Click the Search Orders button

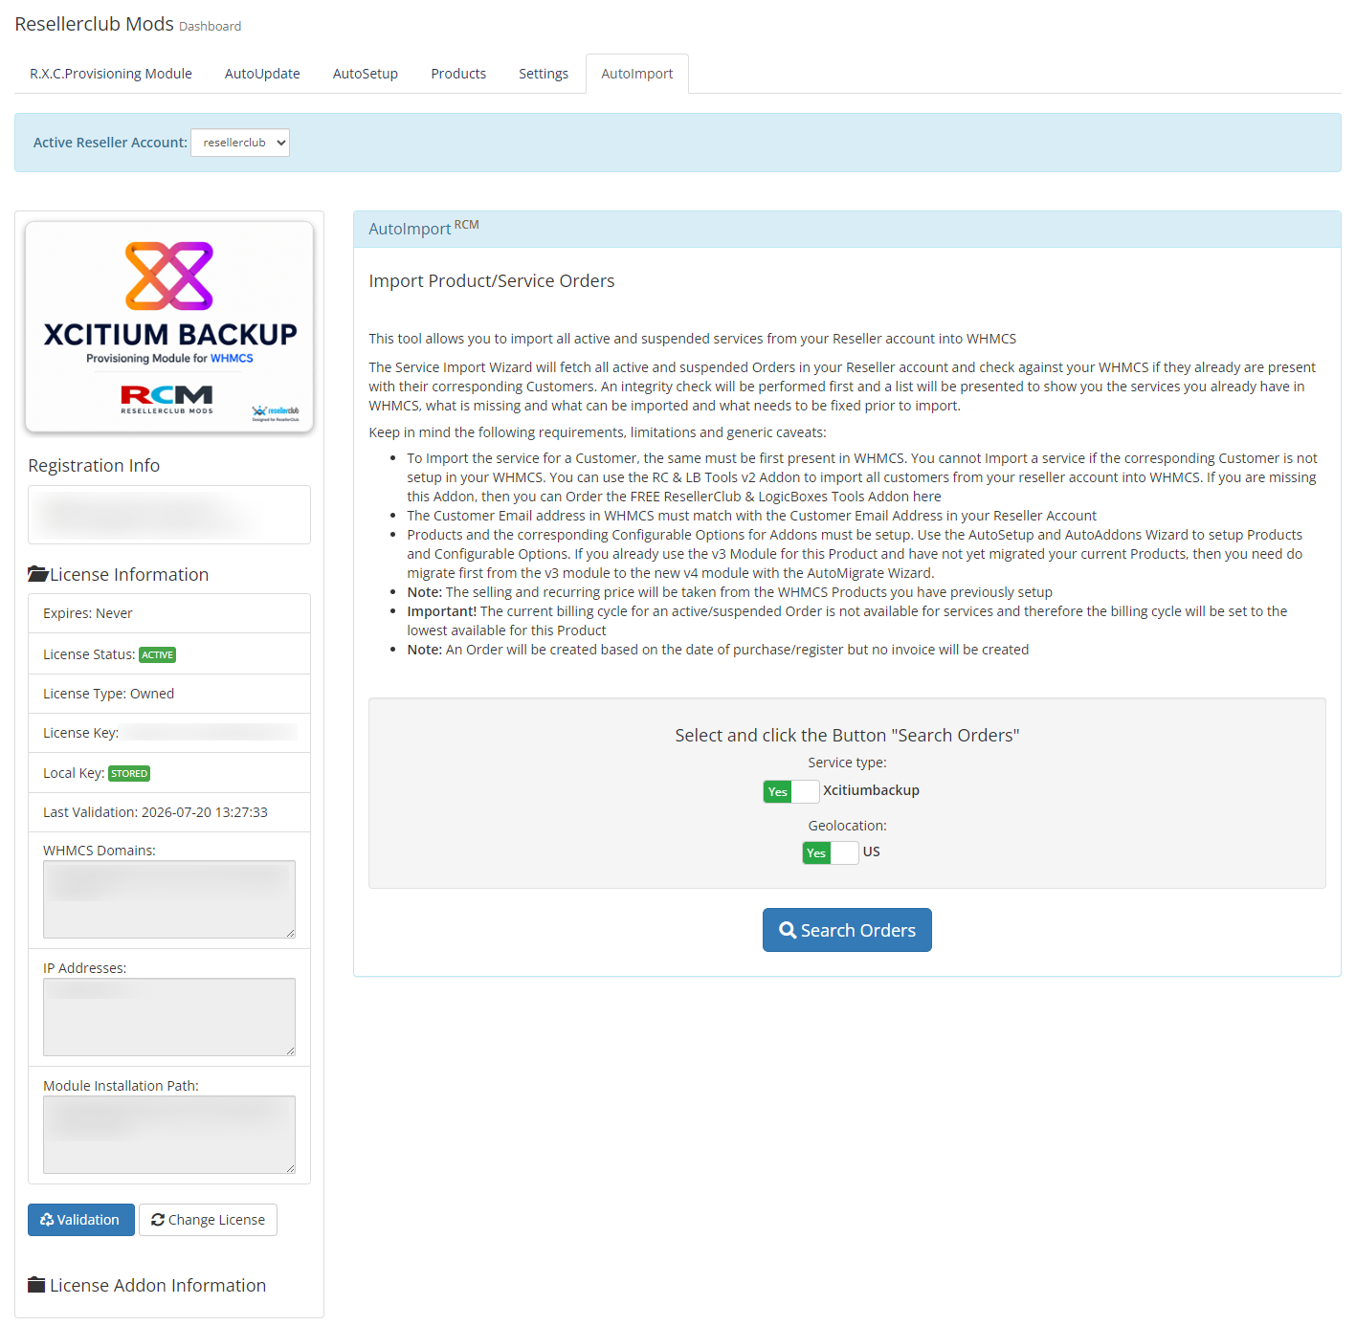847,930
